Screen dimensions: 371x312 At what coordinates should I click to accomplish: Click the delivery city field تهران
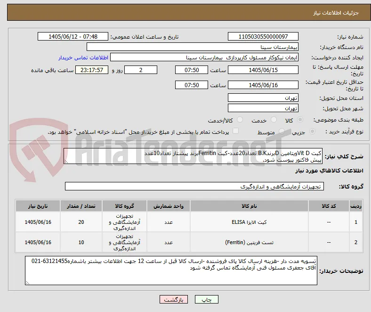(x=263, y=108)
